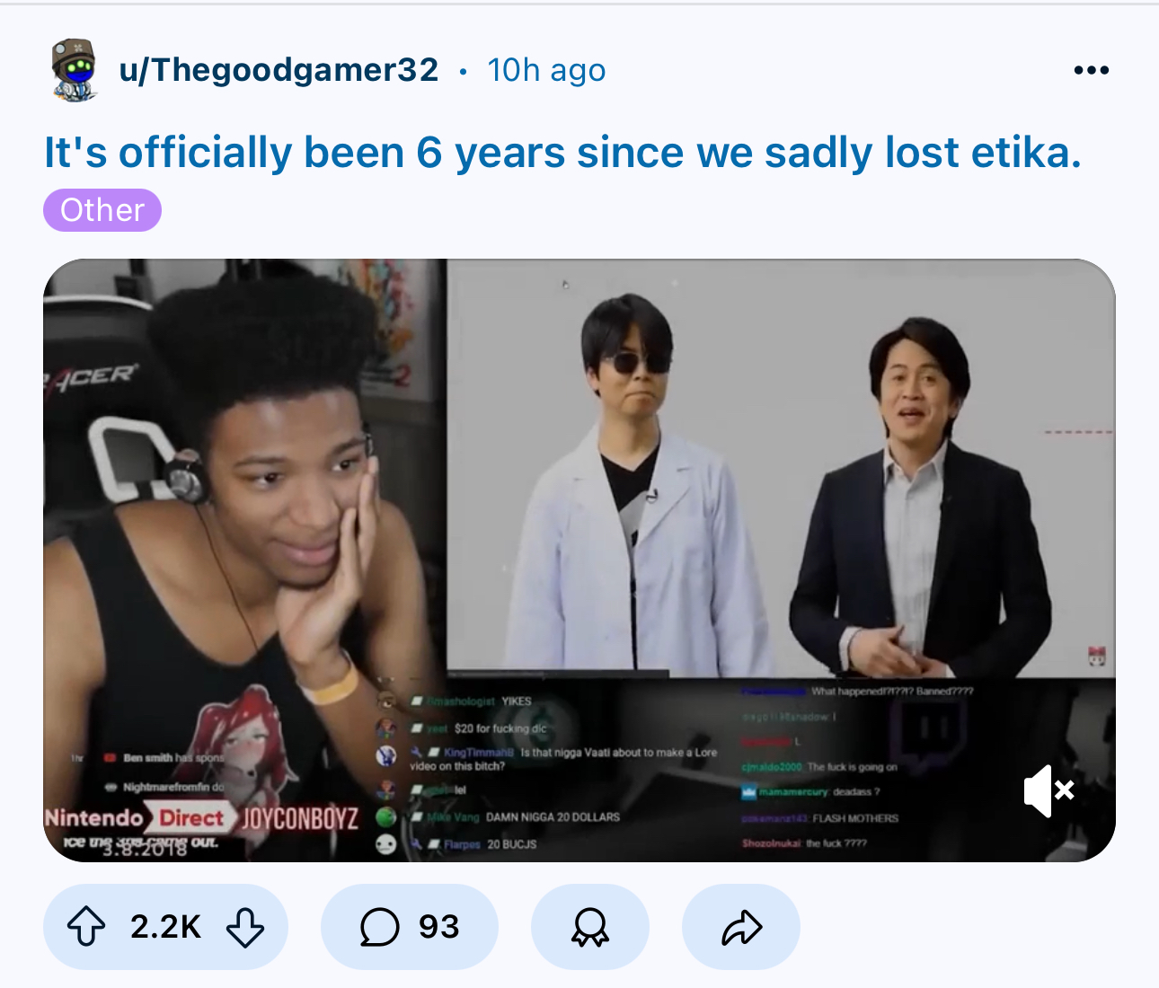Share the post with the arrow icon
The image size is (1159, 988).
[741, 926]
